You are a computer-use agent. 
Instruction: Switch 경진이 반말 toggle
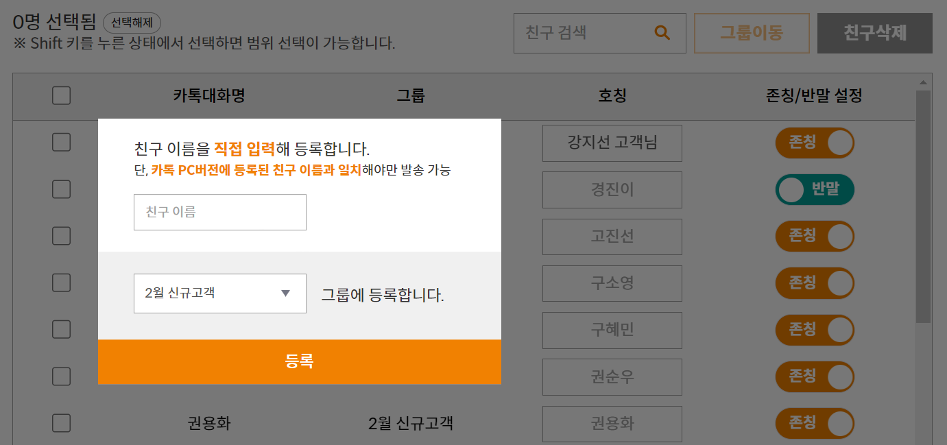pyautogui.click(x=815, y=189)
